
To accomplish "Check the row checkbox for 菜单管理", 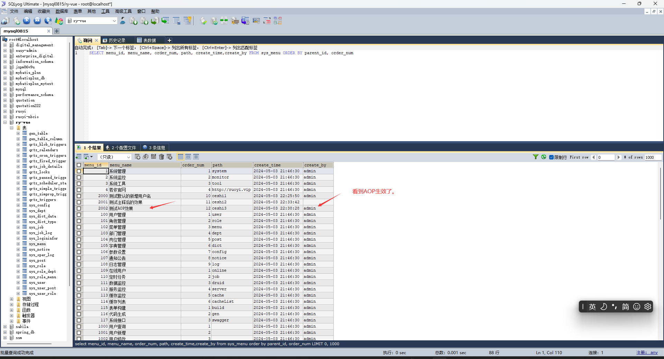I will [x=79, y=227].
